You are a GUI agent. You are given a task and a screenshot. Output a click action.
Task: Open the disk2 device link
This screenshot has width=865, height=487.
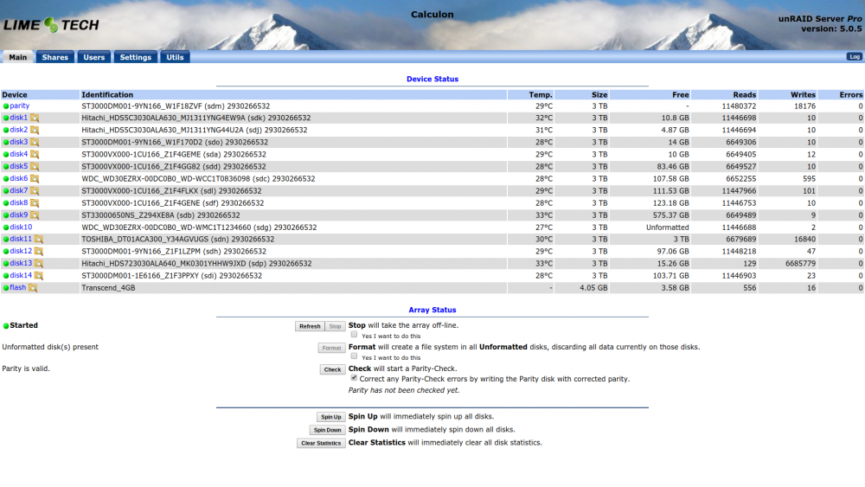pyautogui.click(x=19, y=130)
